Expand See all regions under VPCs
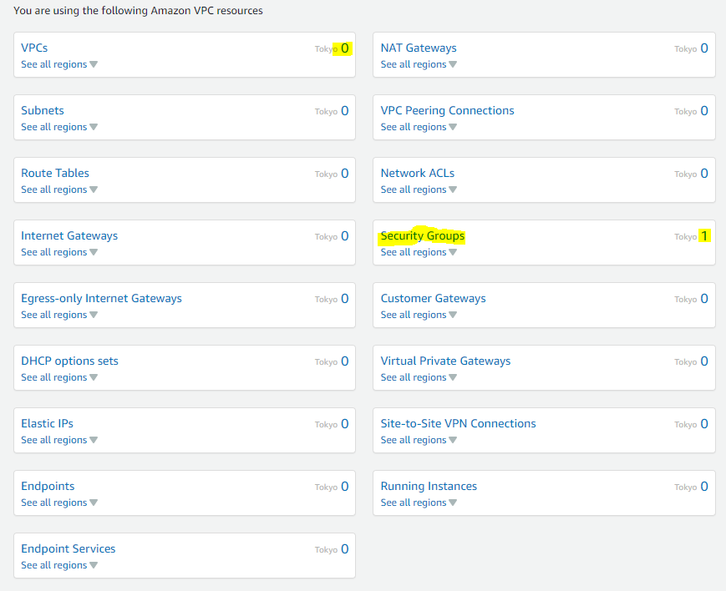 [x=59, y=64]
